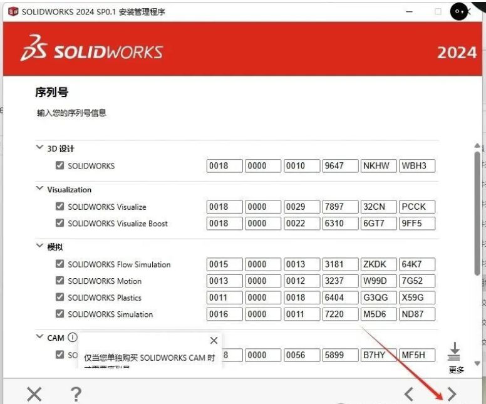This screenshot has width=486, height=404.
Task: Click Motion serial field W99D
Action: (378, 281)
